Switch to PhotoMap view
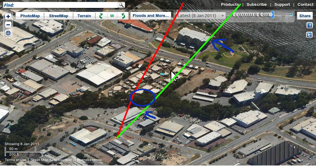 (x=30, y=16)
